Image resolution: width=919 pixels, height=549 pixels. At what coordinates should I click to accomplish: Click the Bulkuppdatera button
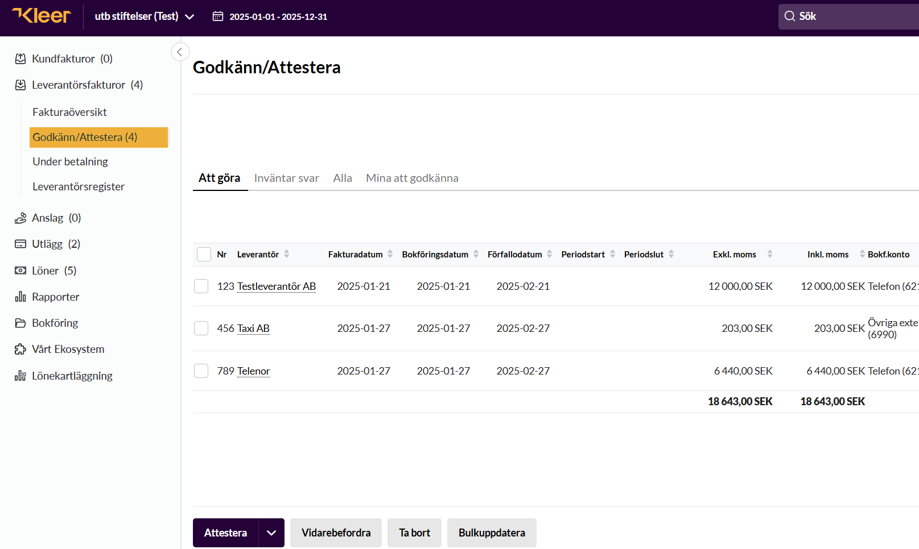pos(492,533)
